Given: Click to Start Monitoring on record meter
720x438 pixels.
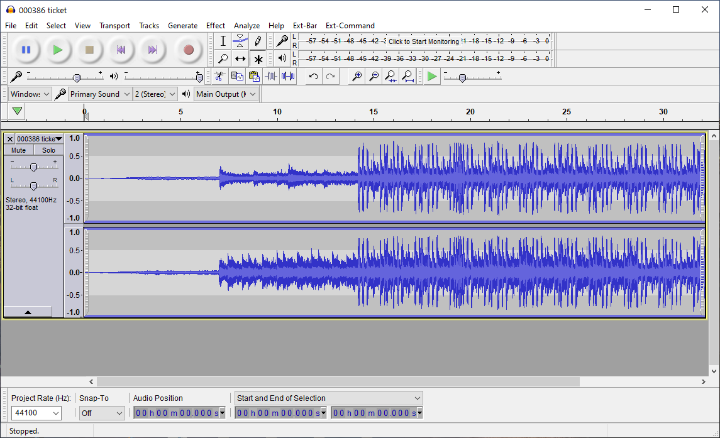Looking at the screenshot, I should [424, 41].
